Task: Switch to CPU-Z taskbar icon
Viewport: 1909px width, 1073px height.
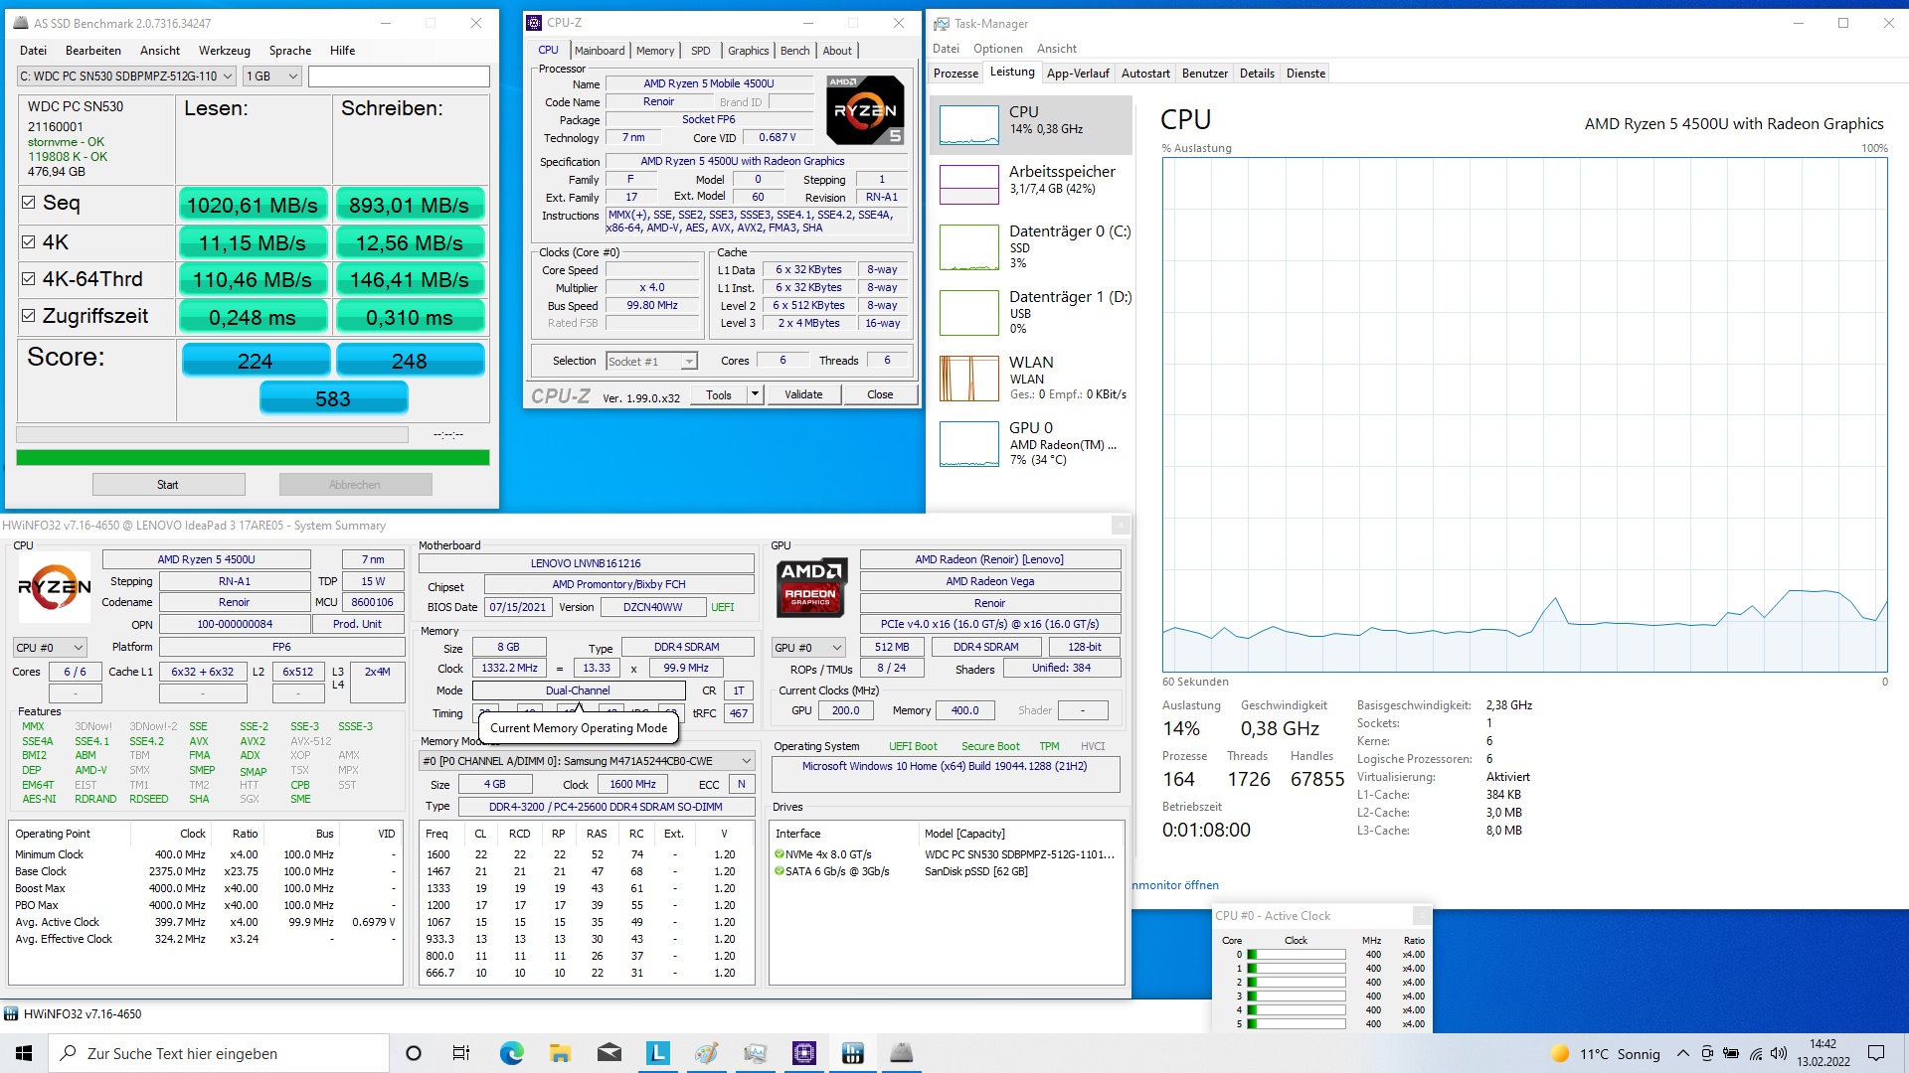Action: click(803, 1053)
